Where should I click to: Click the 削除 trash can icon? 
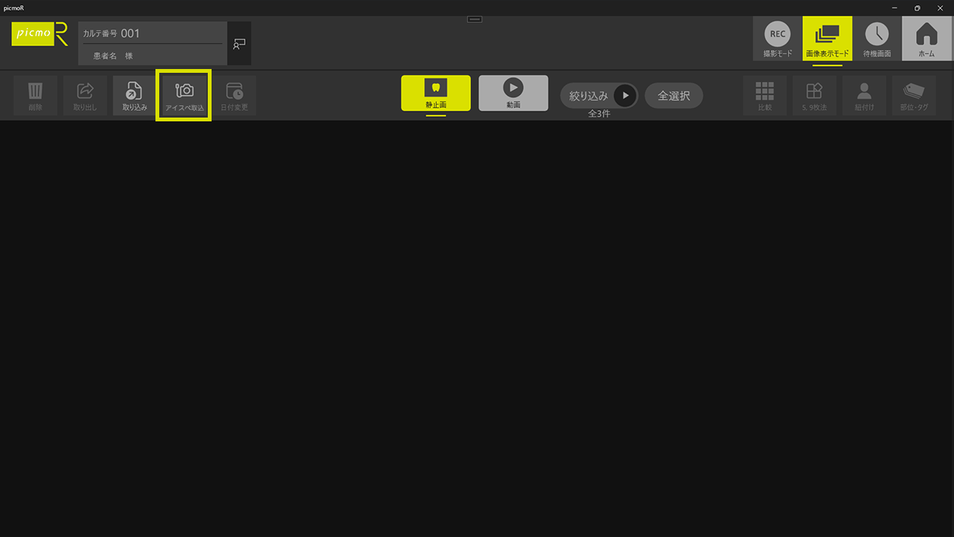[x=35, y=96]
